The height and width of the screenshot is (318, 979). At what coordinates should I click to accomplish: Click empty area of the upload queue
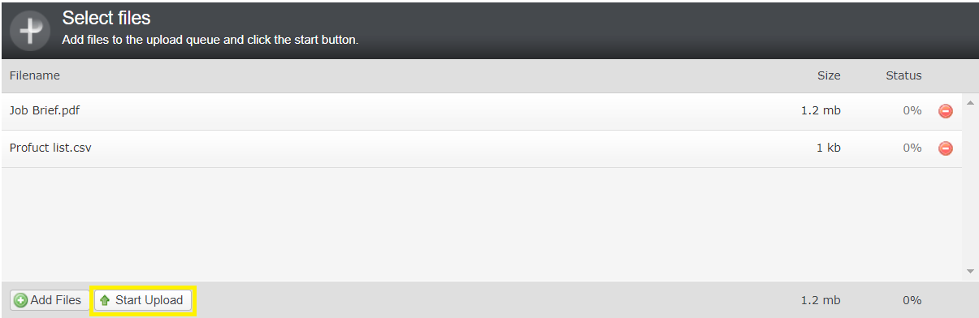pyautogui.click(x=483, y=224)
